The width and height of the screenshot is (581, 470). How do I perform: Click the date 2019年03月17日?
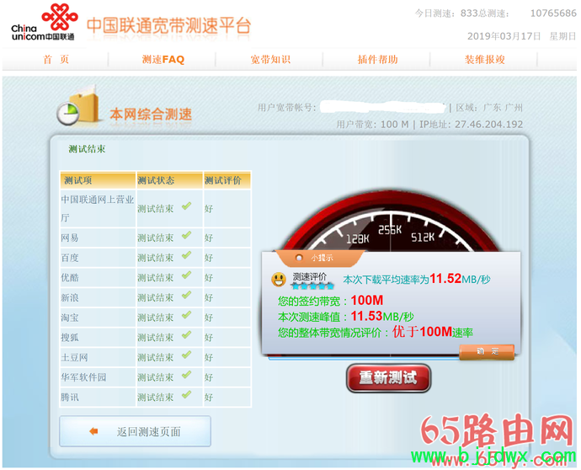point(504,36)
